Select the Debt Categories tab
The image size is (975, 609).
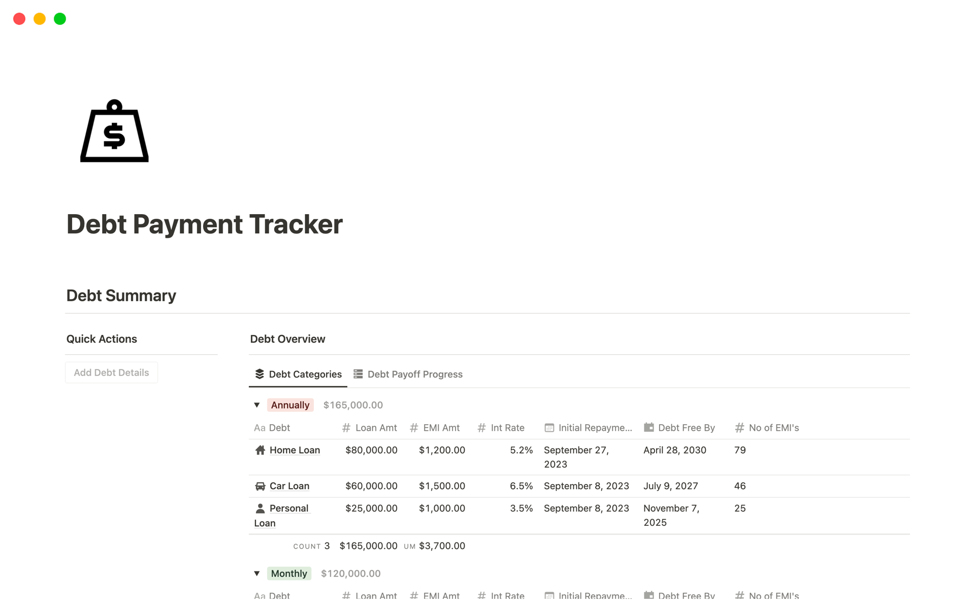298,374
